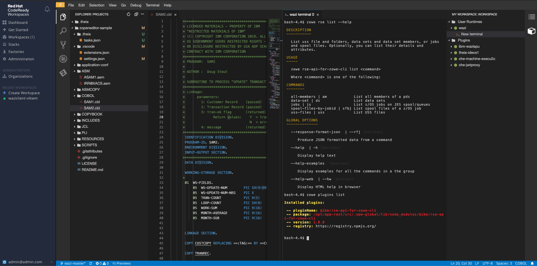The width and height of the screenshot is (537, 266).
Task: Change Spaces: 3 indentation setting
Action: (504, 263)
